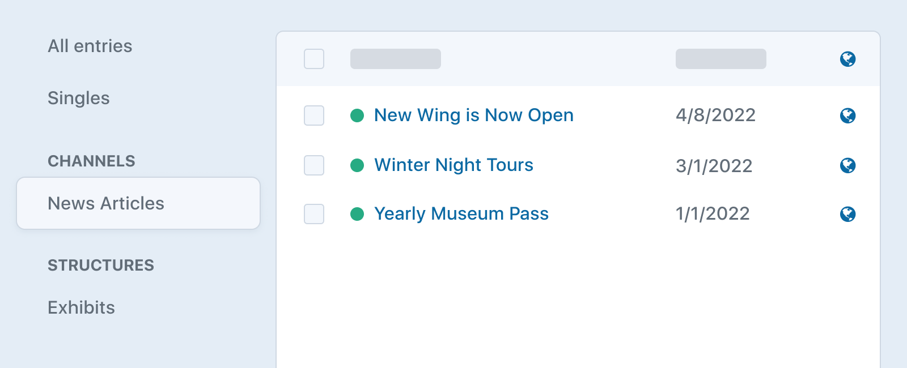Check the Winter Night Tours row checkbox
Screen dimensions: 907x368
pyautogui.click(x=313, y=165)
